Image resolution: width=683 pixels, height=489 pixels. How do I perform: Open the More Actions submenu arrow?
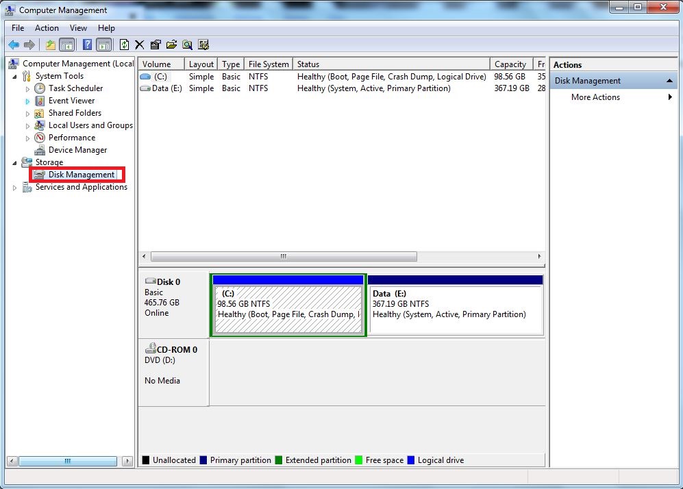tap(670, 97)
